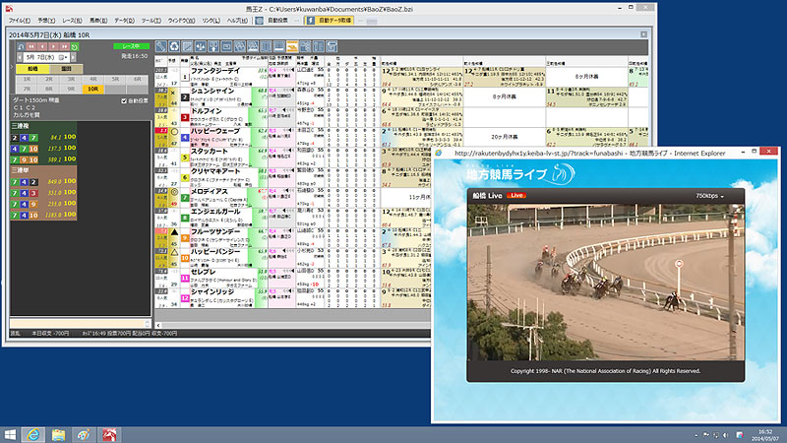Click the horse name ファンタジーデイ
Image resolution: width=787 pixels, height=443 pixels.
point(215,71)
